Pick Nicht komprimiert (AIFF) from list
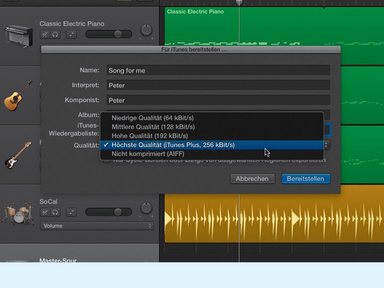 coord(148,154)
